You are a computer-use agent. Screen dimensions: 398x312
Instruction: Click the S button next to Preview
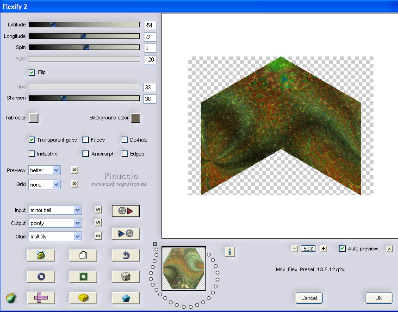tap(75, 169)
